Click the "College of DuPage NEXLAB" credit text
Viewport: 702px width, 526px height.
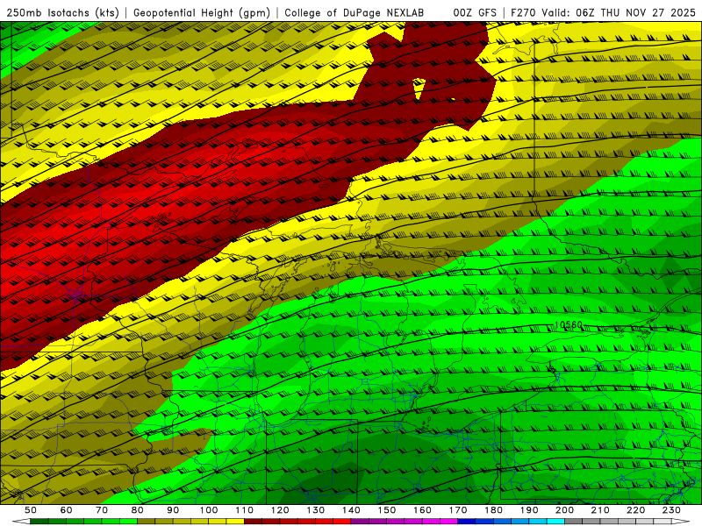[354, 13]
